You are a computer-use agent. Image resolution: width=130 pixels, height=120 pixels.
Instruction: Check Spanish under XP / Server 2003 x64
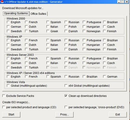coord(48,76)
